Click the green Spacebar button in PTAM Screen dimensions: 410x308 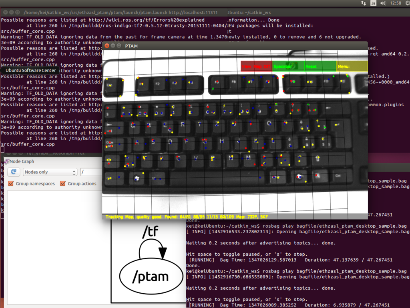288,66
